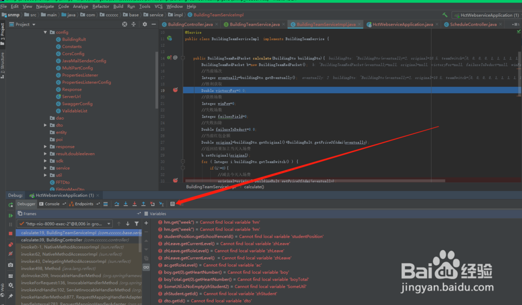522x305 pixels.
Task: Click the red Force Step Into icon
Action: 135,204
